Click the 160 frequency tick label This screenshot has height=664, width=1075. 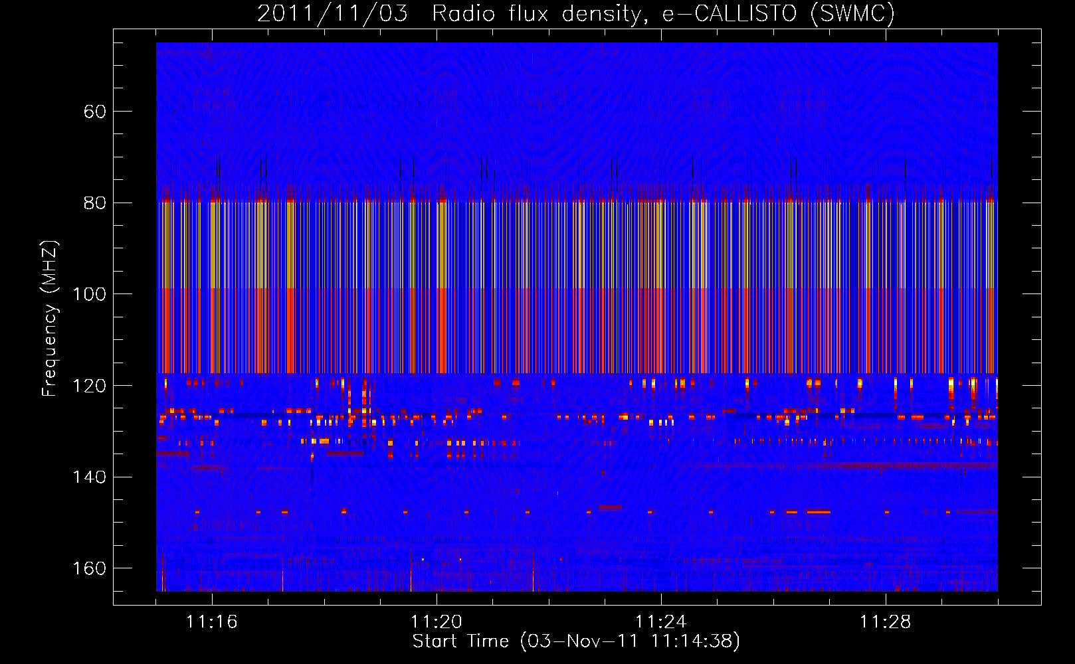click(x=89, y=568)
